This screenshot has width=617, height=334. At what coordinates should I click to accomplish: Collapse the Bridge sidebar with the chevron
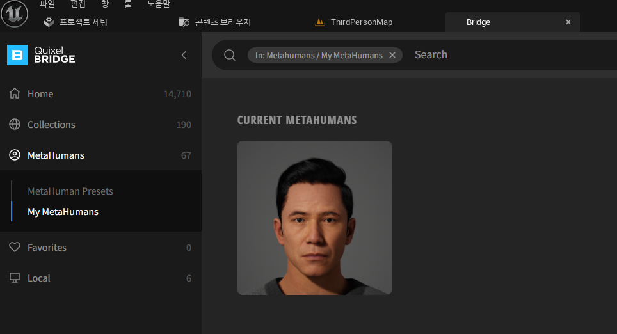tap(184, 55)
